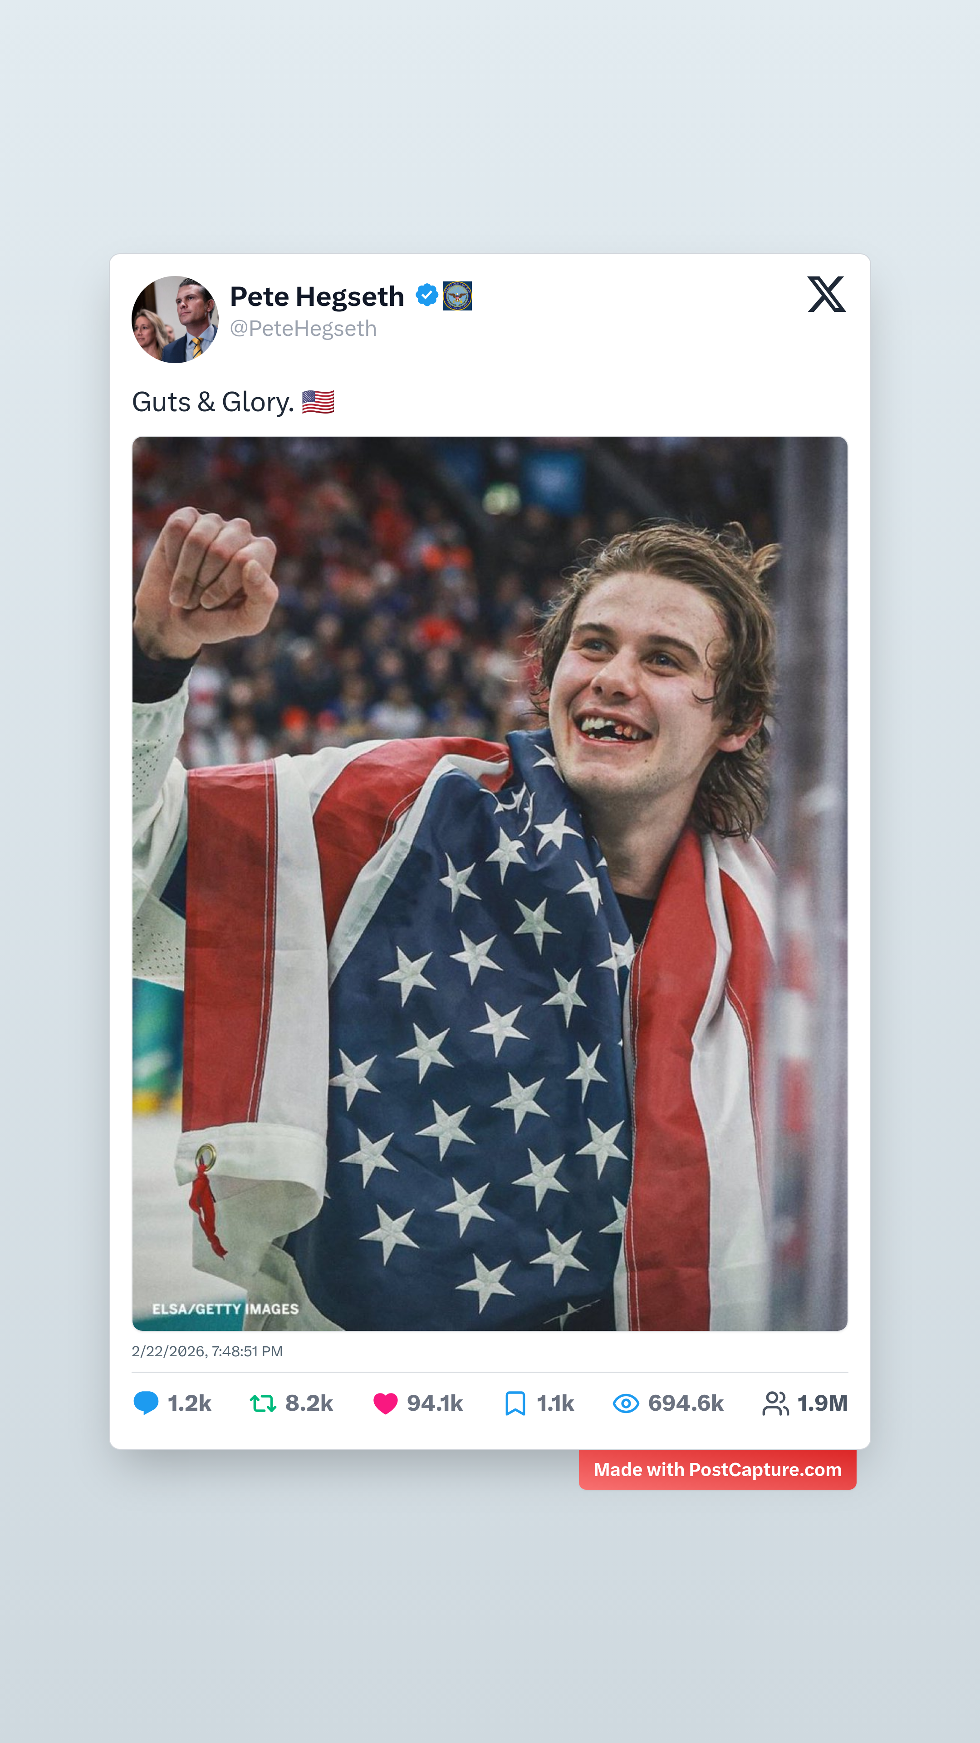Click the blue reply bubble icon

[145, 1403]
